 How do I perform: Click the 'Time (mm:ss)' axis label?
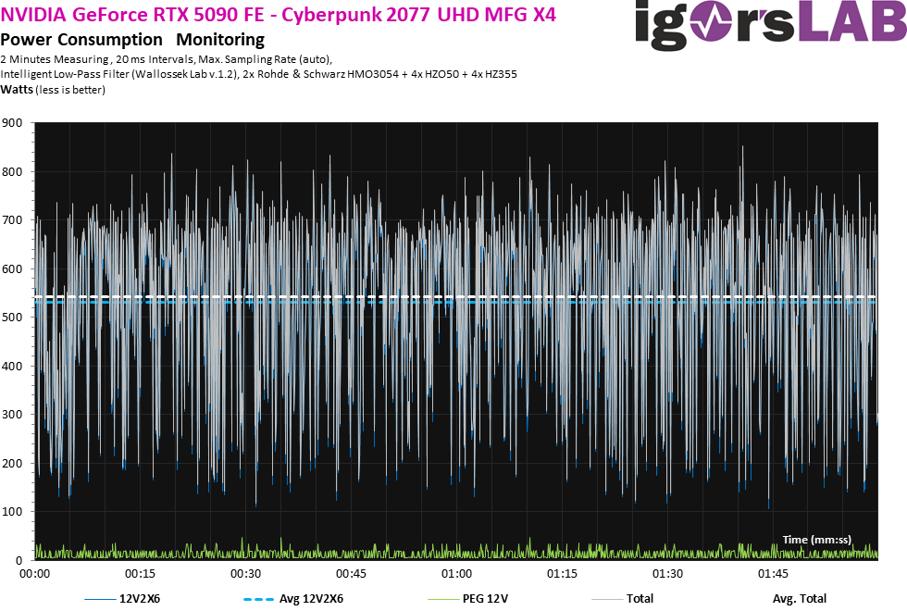click(x=816, y=540)
